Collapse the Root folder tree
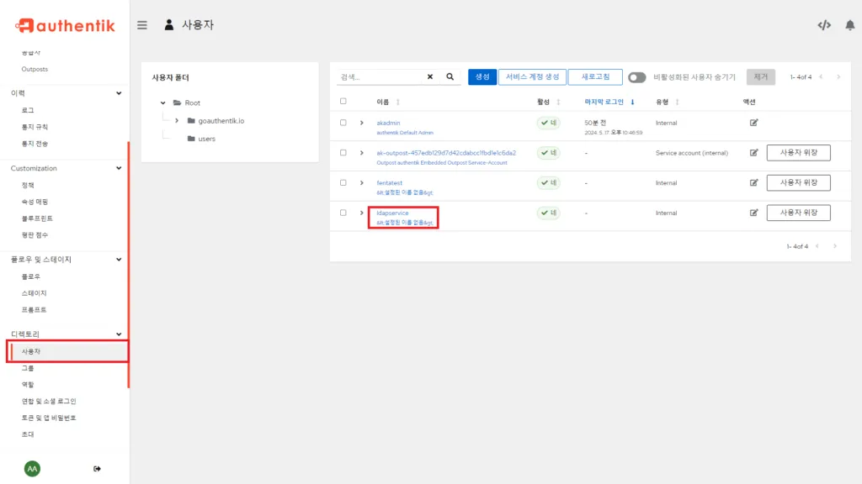The image size is (862, 484). tap(162, 103)
